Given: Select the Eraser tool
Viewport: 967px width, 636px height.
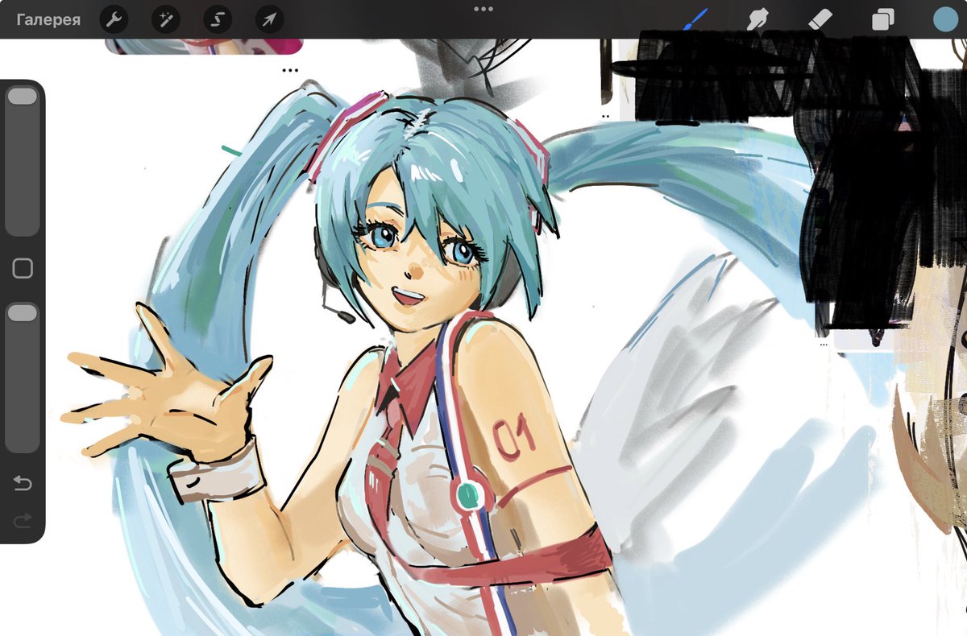Looking at the screenshot, I should pyautogui.click(x=819, y=19).
